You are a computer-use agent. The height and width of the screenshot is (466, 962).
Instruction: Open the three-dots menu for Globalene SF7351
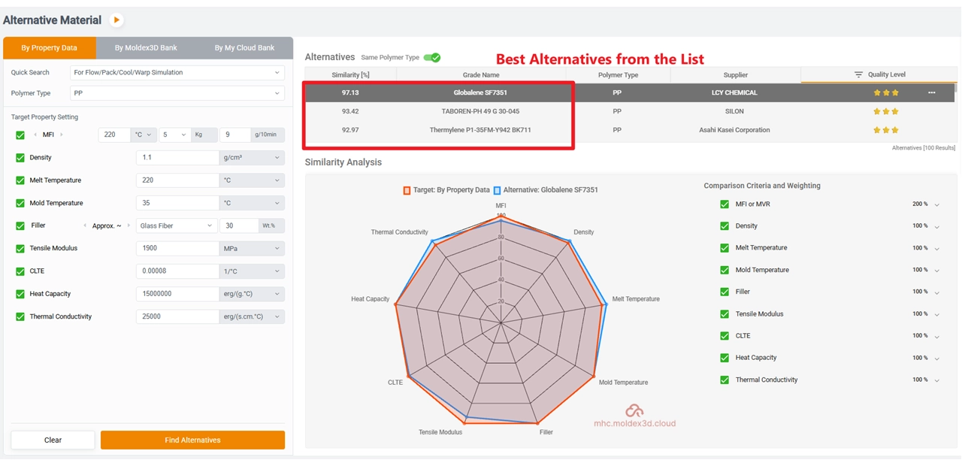coord(931,93)
